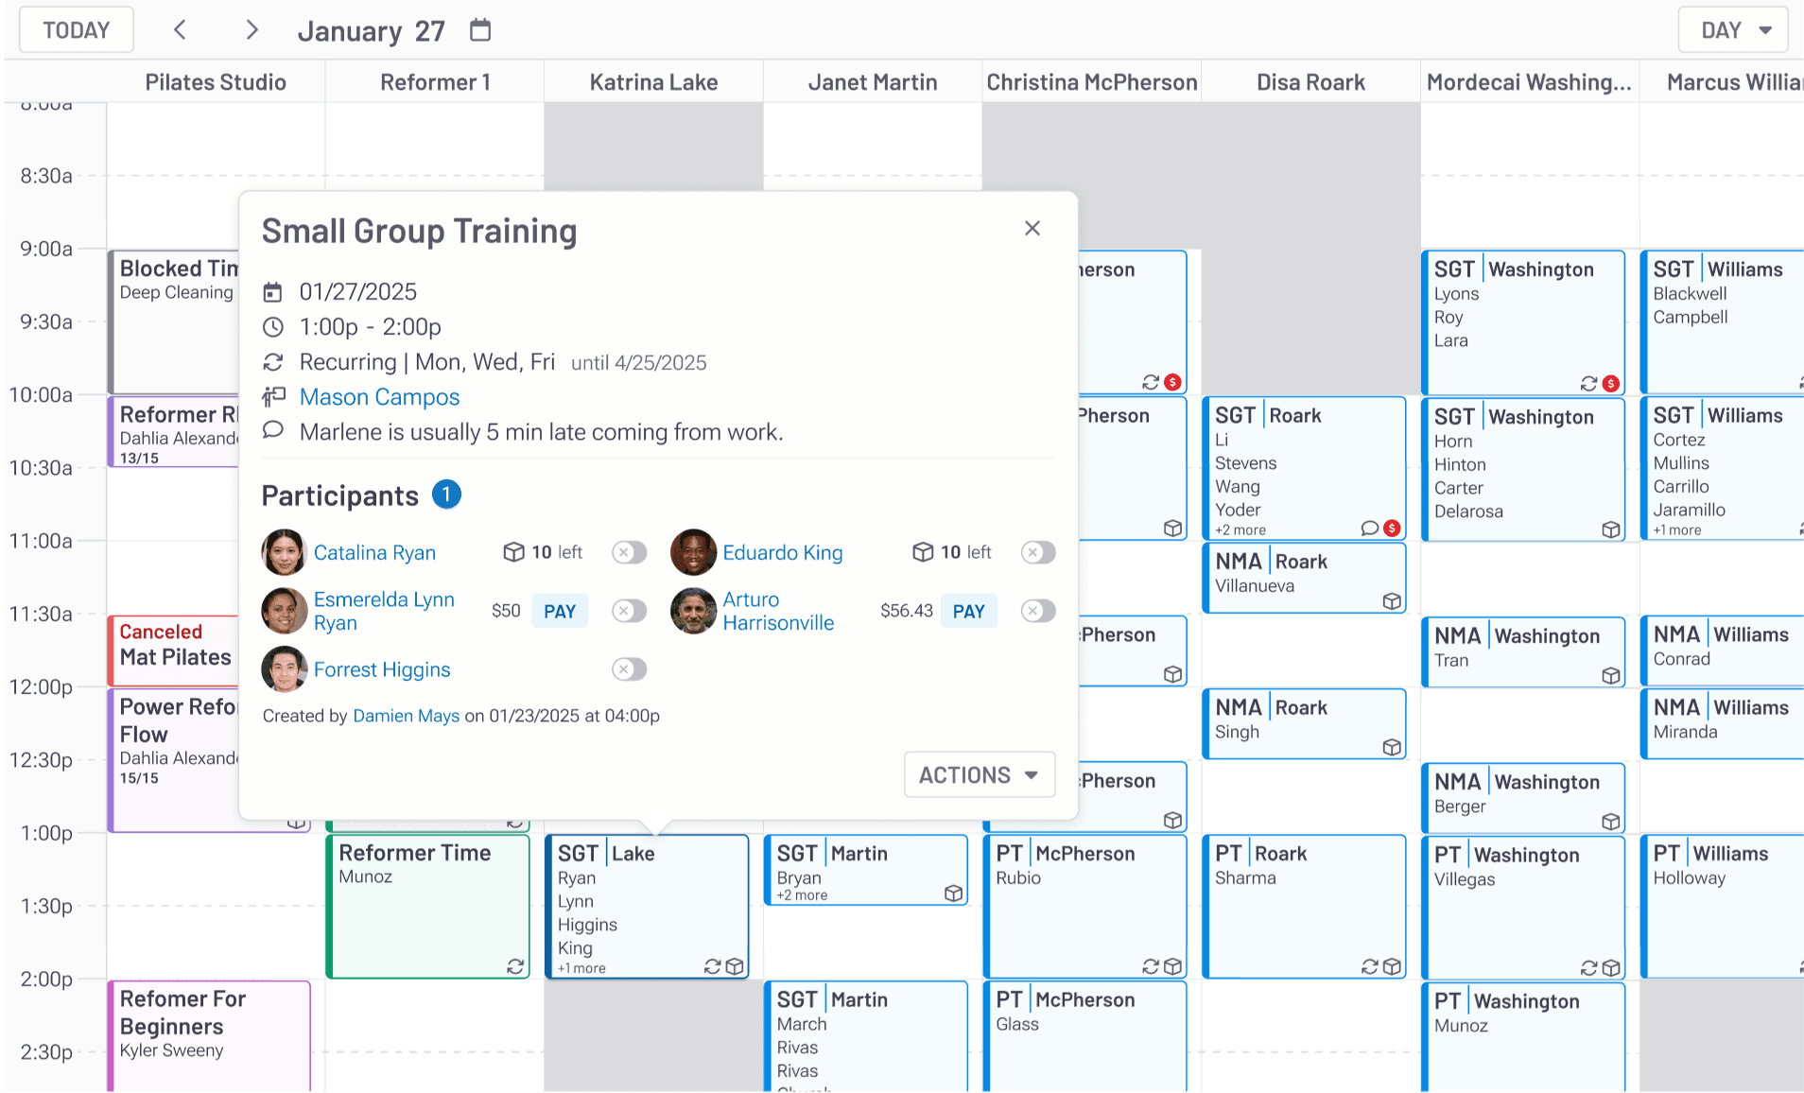Image resolution: width=1804 pixels, height=1093 pixels.
Task: Click the TODAY button
Action: 76,29
